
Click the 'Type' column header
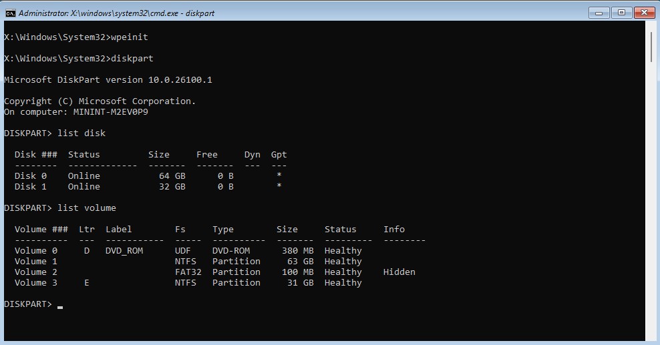pyautogui.click(x=222, y=230)
